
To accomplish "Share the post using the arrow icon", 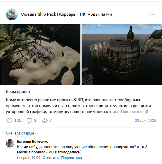I will click(45, 121).
